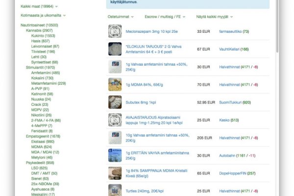
Task: Click the 205 EUR price text
Action: 204,138
